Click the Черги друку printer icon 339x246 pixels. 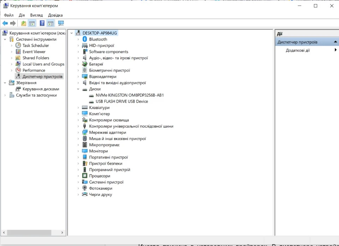(x=85, y=194)
